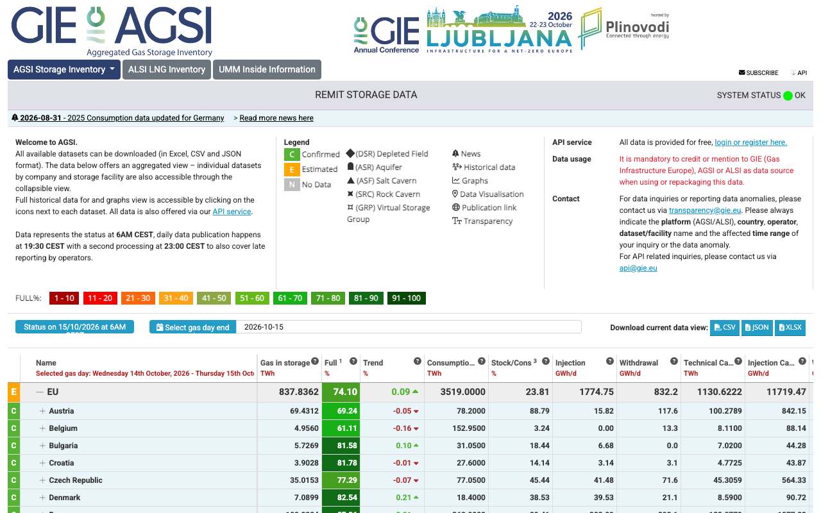The image size is (821, 513).
Task: Expand the Czech Republic row
Action: pyautogui.click(x=43, y=480)
